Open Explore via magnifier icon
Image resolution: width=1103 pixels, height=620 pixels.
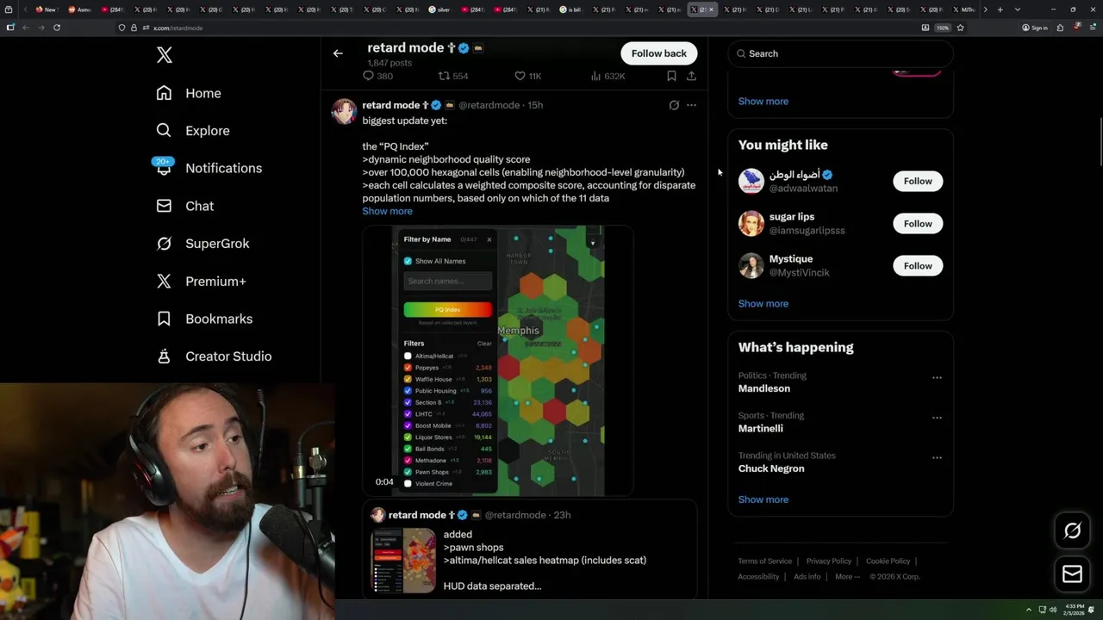(x=164, y=131)
